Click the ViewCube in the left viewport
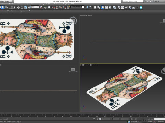The width and height of the screenshot is (165, 123). click(x=73, y=70)
